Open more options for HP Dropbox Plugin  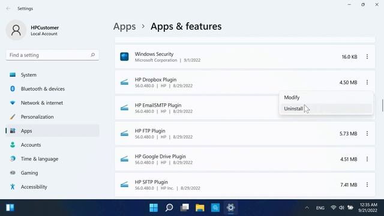click(367, 82)
